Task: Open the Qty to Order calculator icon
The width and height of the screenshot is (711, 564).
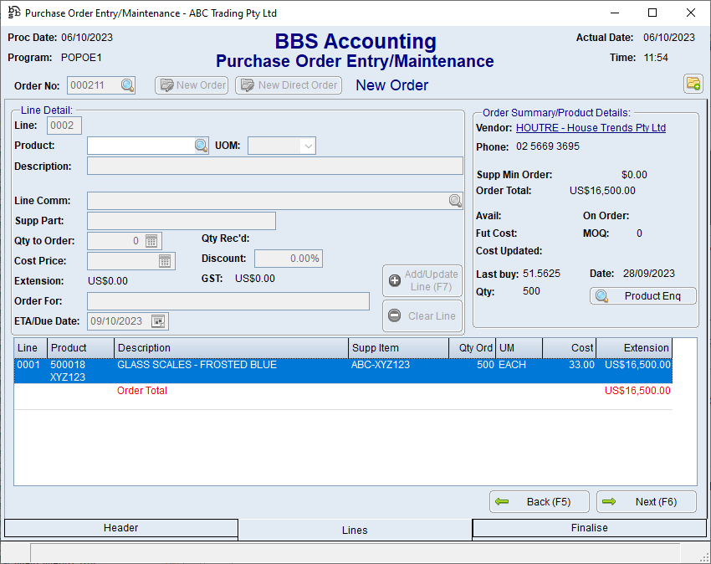Action: pos(151,241)
